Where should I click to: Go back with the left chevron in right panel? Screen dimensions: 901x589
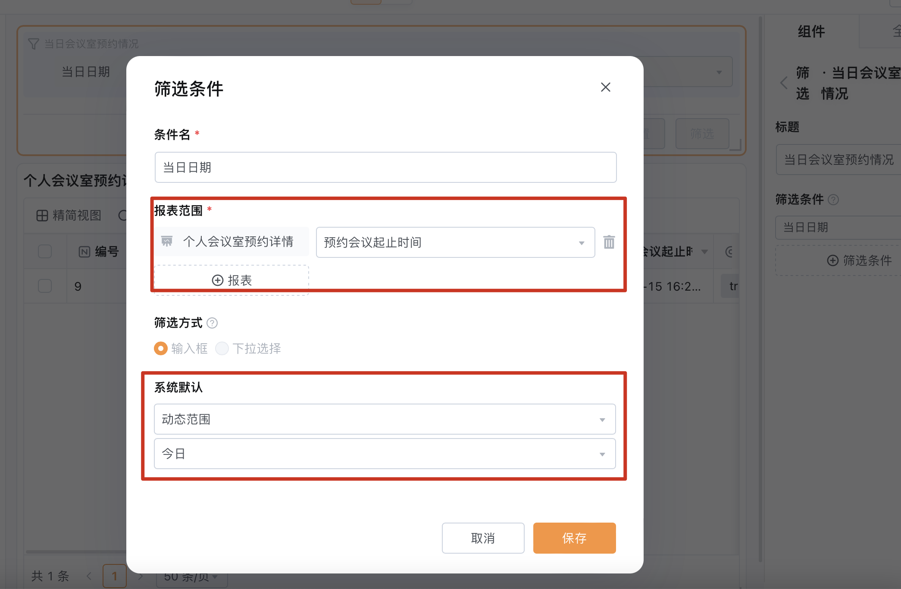click(x=784, y=83)
